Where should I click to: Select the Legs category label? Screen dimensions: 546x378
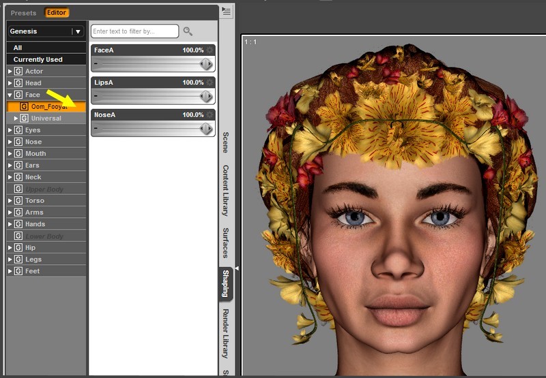coord(33,259)
